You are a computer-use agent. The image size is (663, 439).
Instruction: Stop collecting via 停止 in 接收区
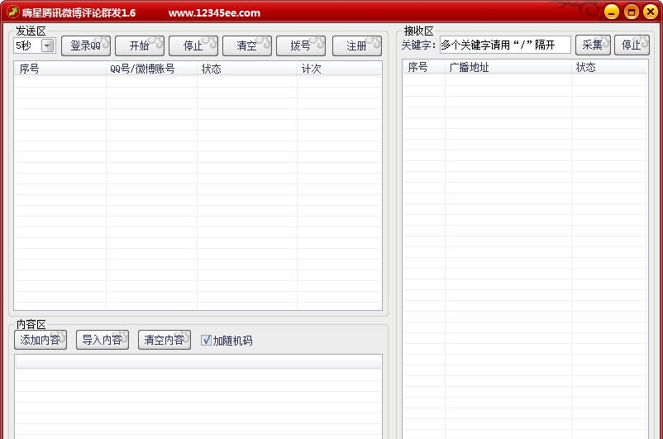(632, 45)
